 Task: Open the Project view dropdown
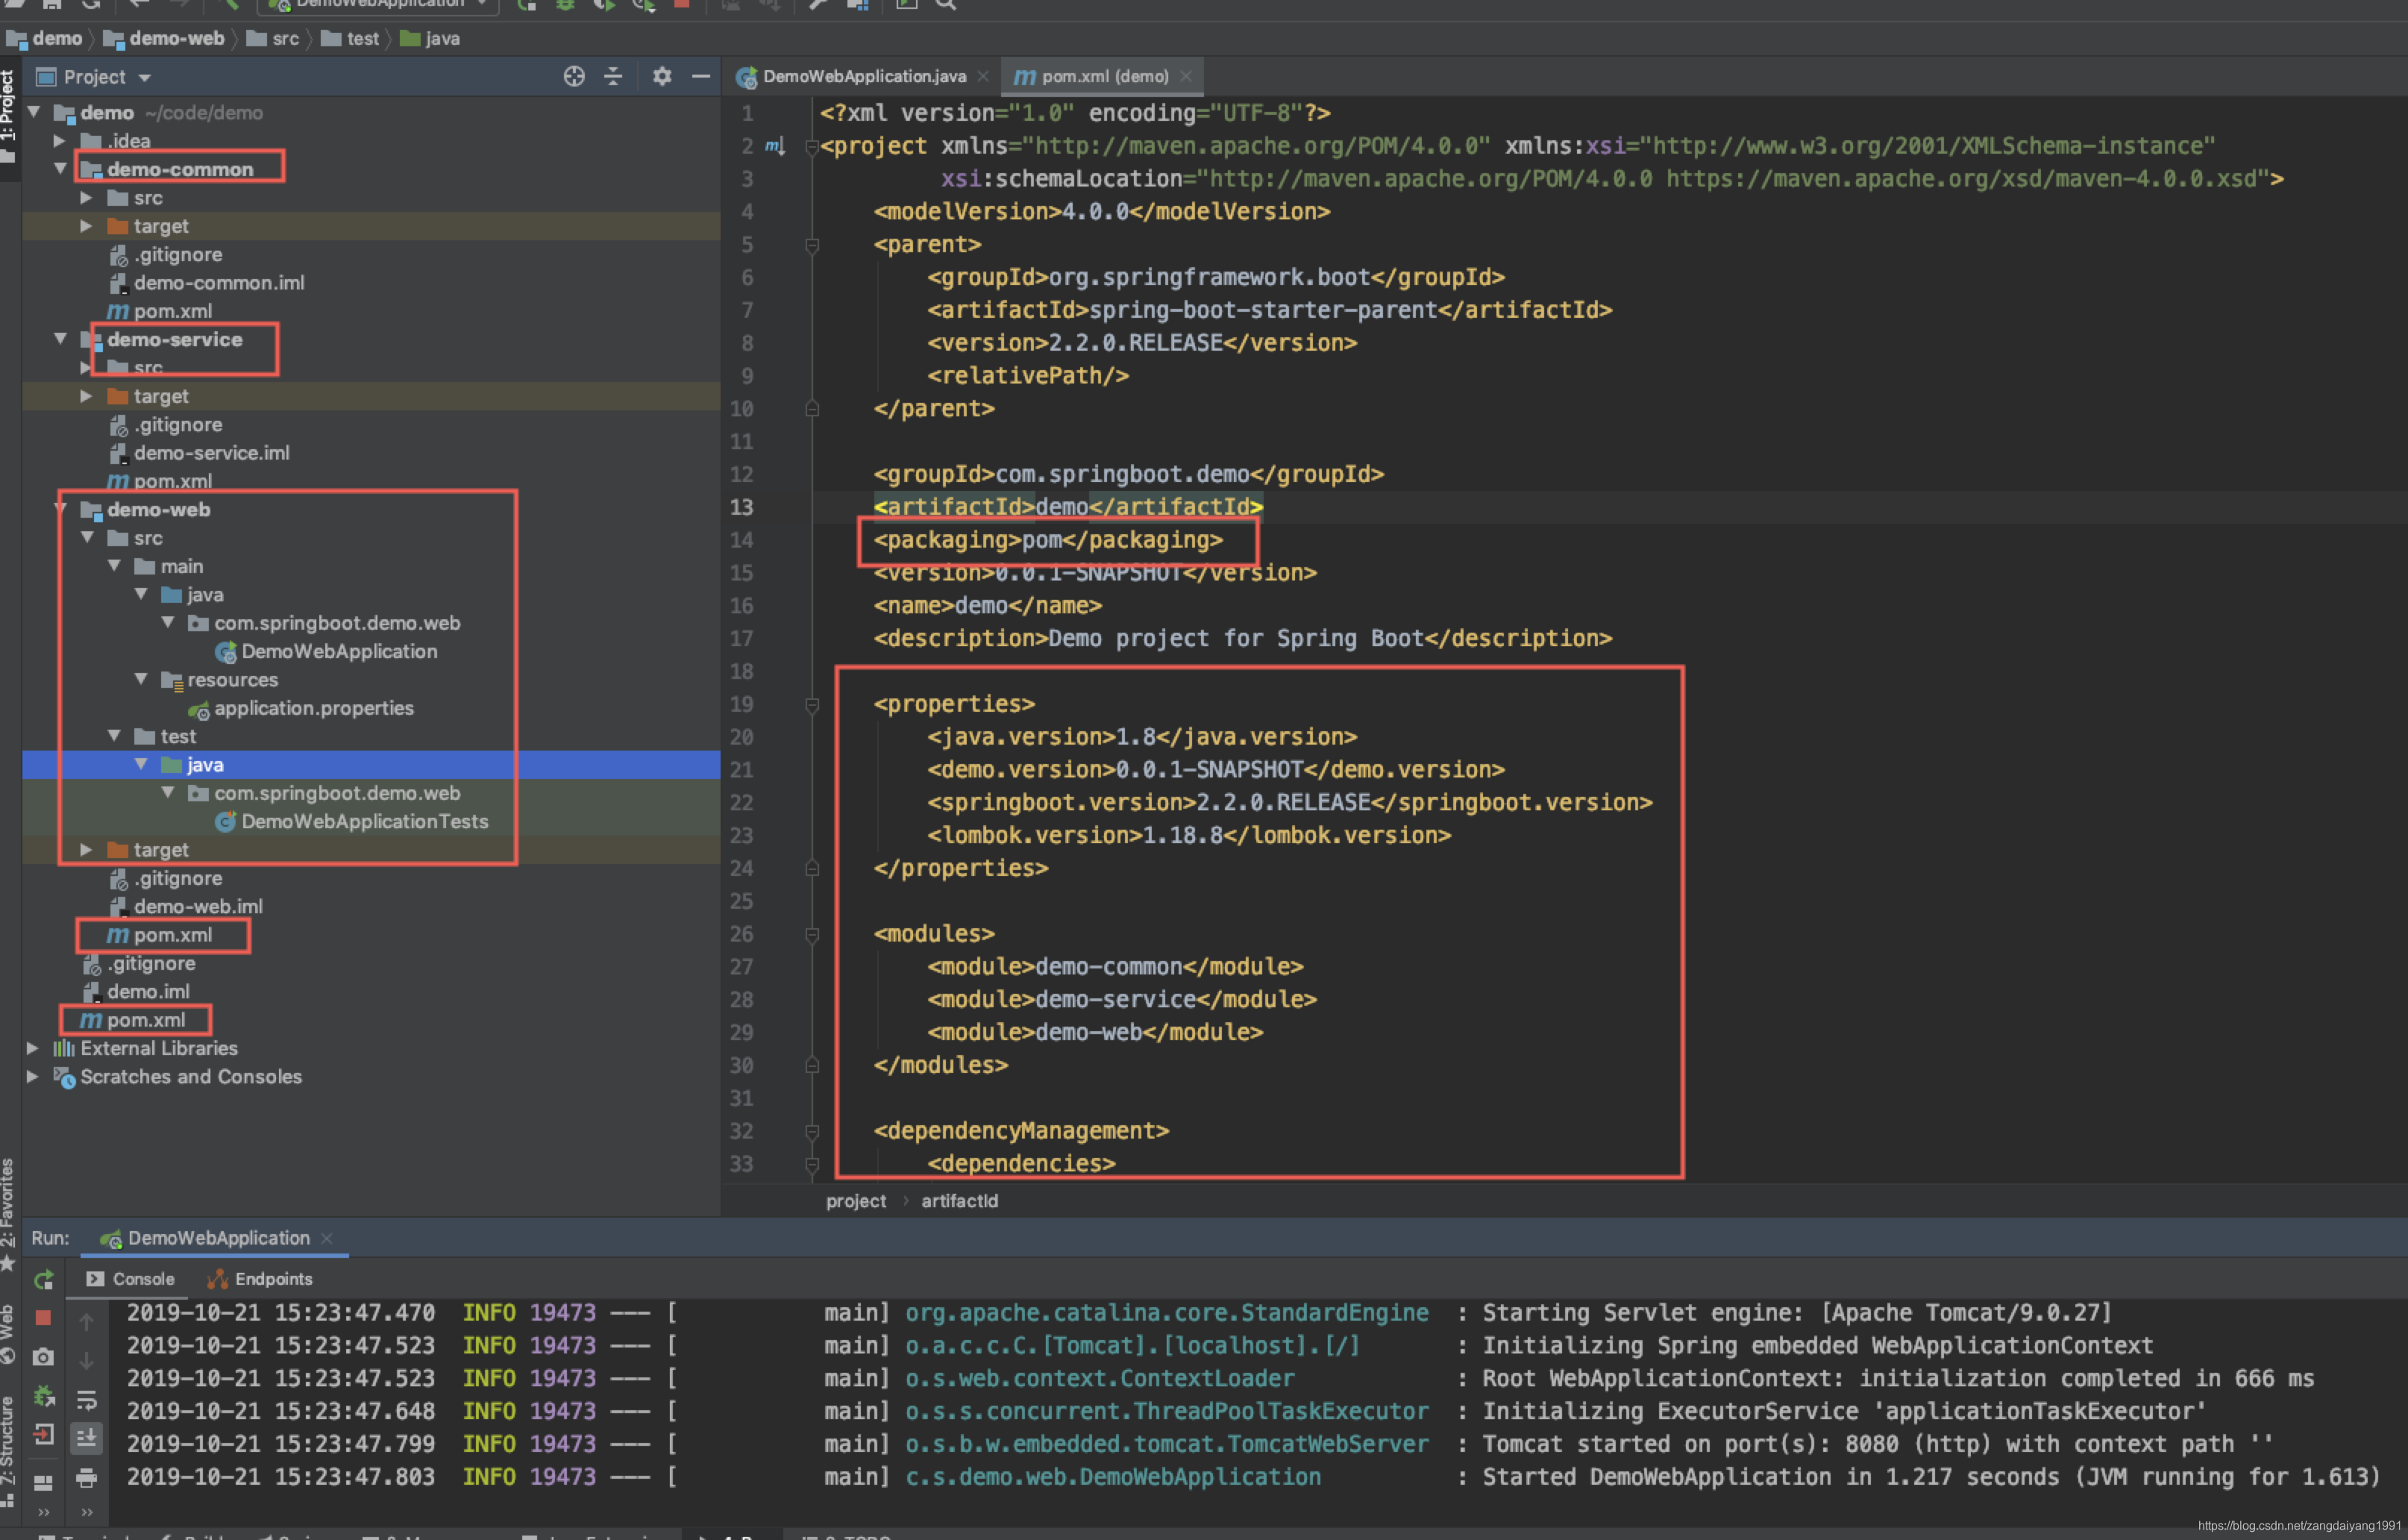coord(144,78)
